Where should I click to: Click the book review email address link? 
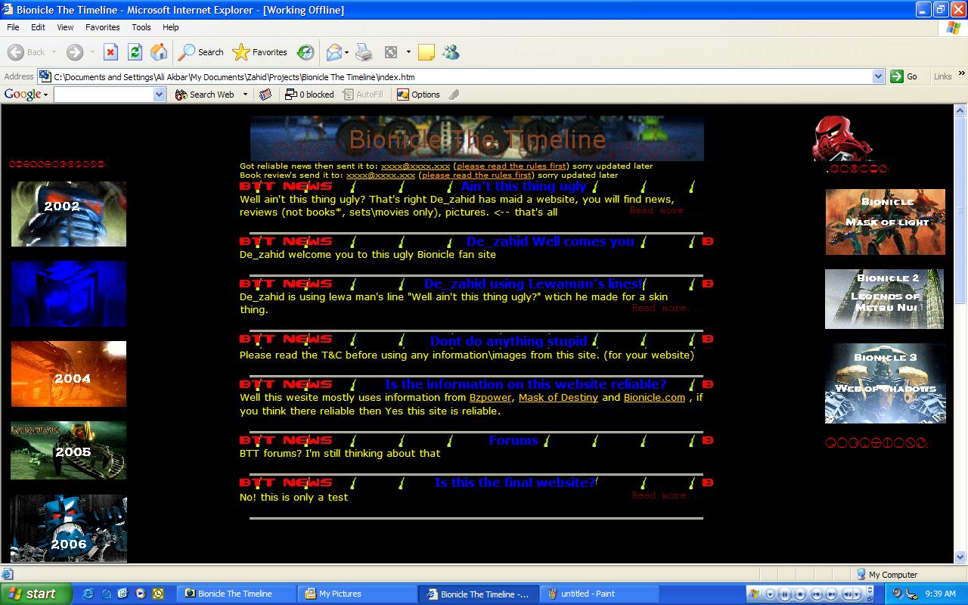point(380,175)
